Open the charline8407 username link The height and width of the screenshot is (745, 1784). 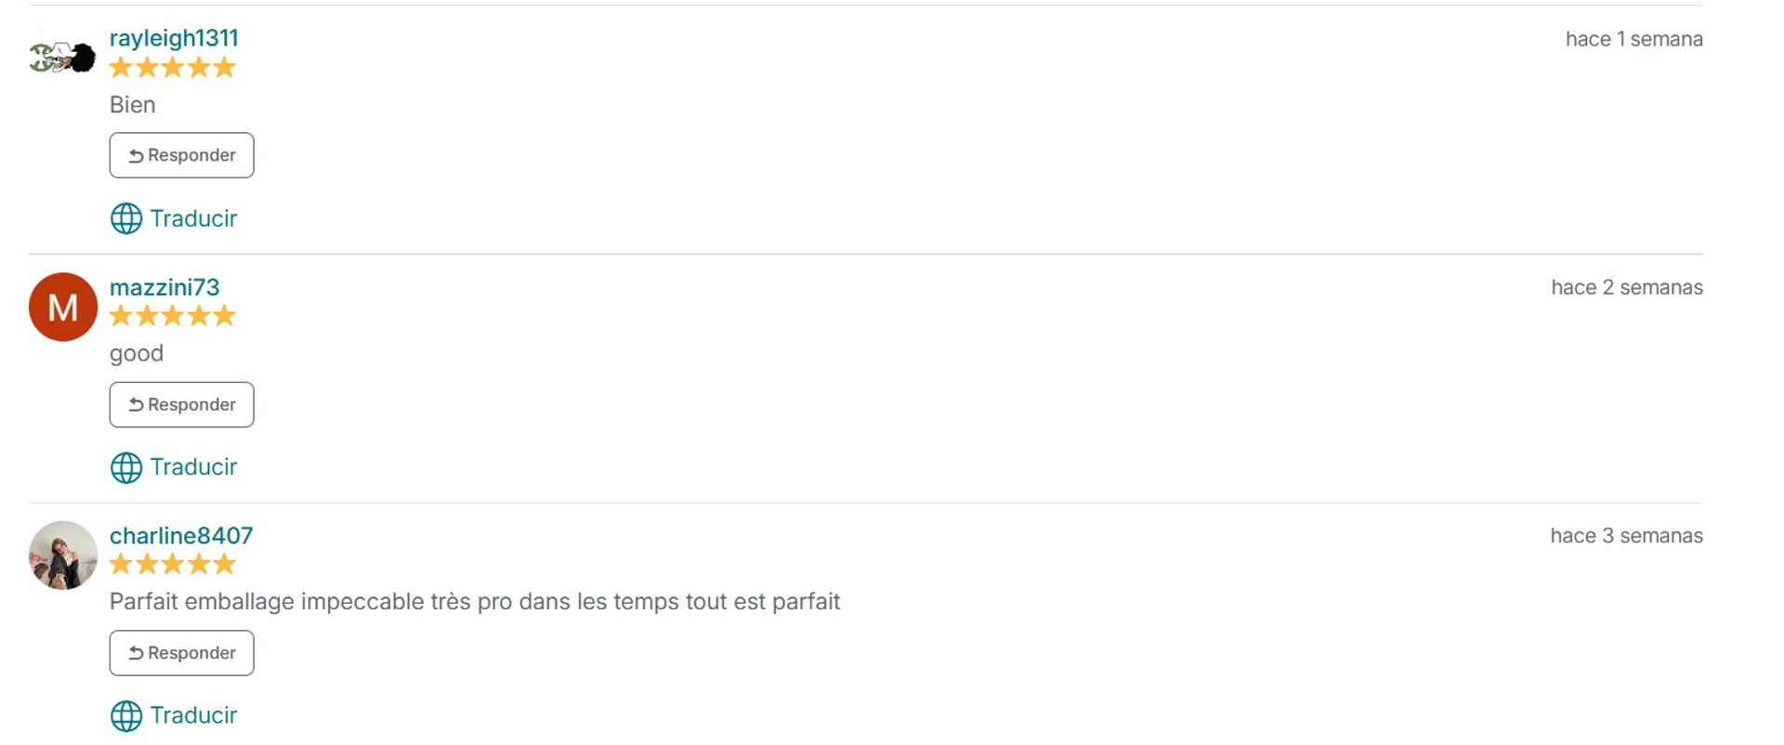pyautogui.click(x=181, y=536)
